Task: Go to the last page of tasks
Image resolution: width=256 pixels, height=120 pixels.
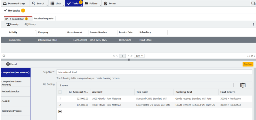Action: coord(132,56)
